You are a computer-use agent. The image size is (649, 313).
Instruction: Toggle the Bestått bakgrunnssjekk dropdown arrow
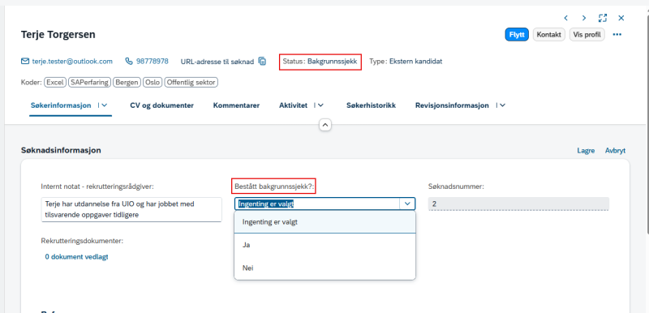[x=407, y=204]
